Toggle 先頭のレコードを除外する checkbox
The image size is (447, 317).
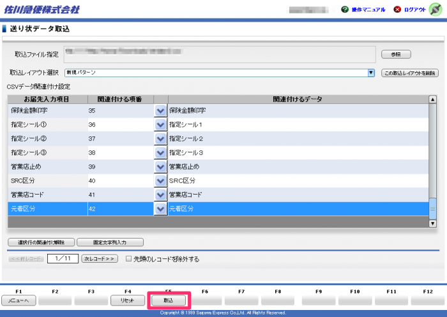pos(129,258)
